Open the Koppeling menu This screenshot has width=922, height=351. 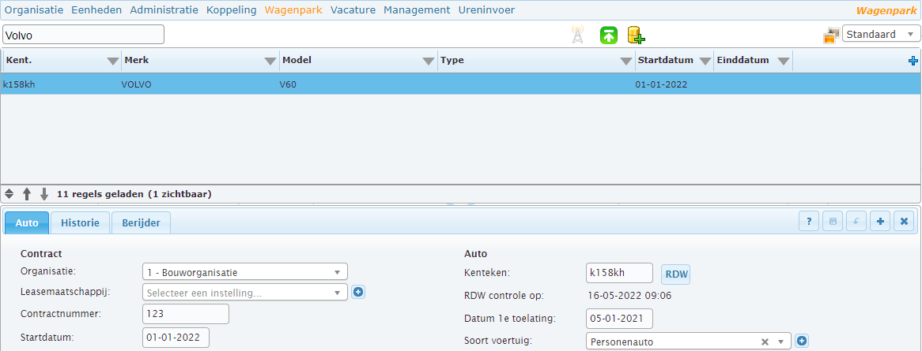pyautogui.click(x=232, y=10)
